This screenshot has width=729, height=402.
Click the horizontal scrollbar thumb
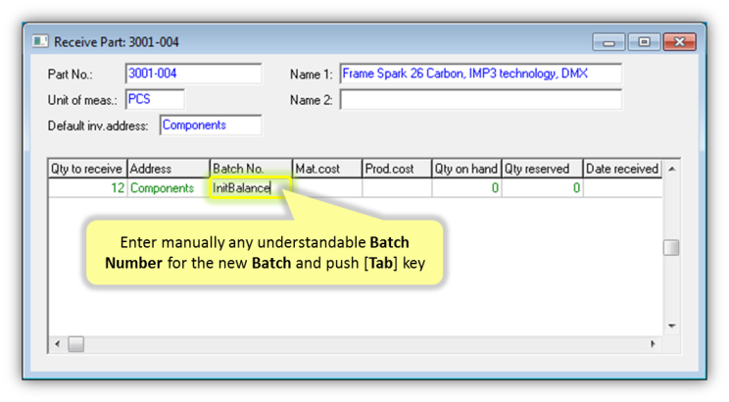coord(76,344)
